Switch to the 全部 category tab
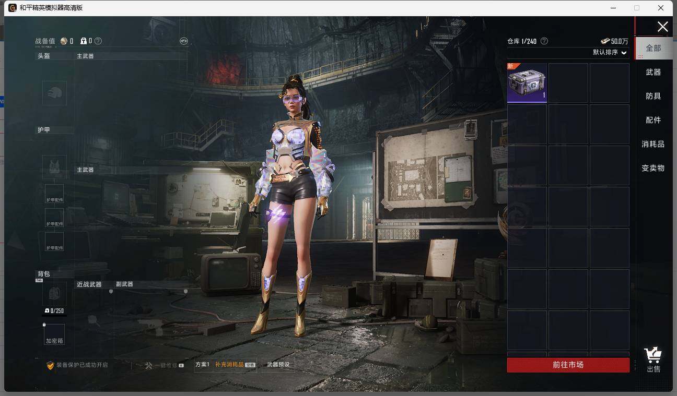Image resolution: width=677 pixels, height=396 pixels. 653,48
